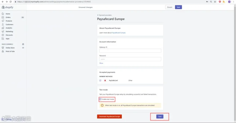The image size is (236, 123).
Task: Go back to Payment providers
Action: coord(104,15)
